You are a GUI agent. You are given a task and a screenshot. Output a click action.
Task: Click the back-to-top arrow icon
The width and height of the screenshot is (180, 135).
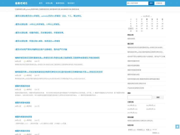(x=177, y=126)
